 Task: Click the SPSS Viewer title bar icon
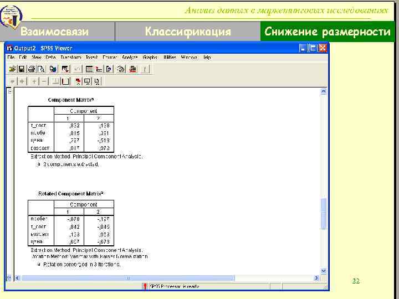point(9,48)
